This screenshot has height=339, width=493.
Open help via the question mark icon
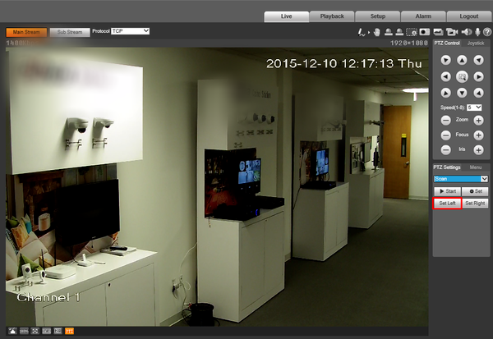tap(487, 32)
